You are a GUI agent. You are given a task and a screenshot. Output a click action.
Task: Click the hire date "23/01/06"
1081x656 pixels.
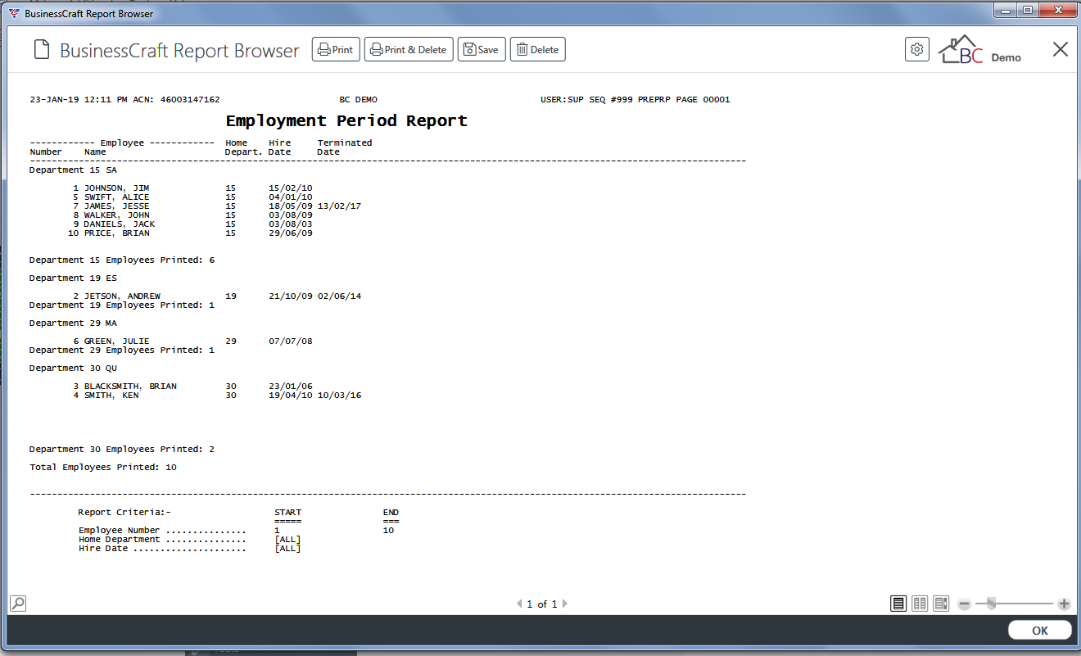coord(291,387)
